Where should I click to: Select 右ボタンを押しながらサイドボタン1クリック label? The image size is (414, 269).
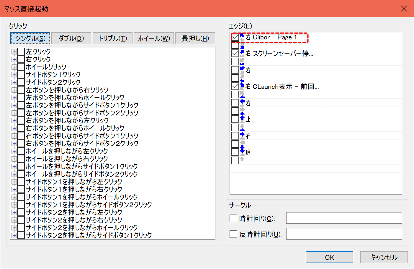tap(82, 136)
